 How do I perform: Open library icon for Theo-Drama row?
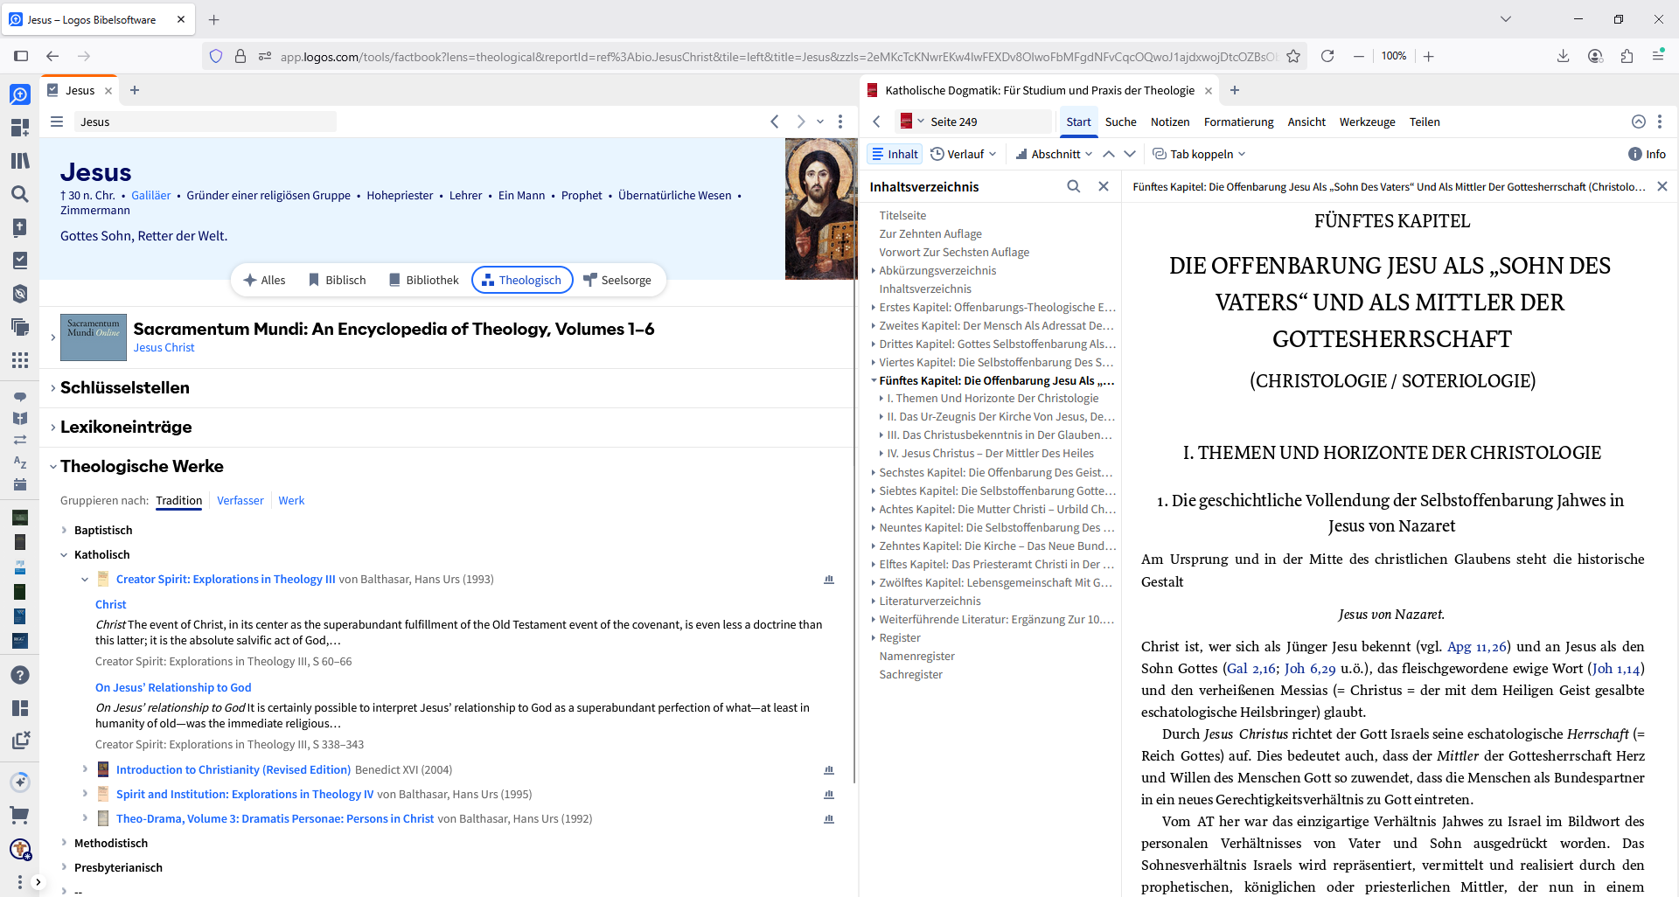pos(829,819)
